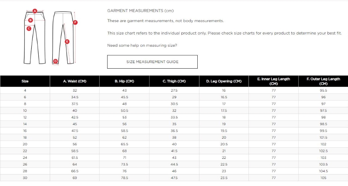Select the D. Leg Opening (CM) header
Image resolution: width=348 pixels, height=186 pixels.
pyautogui.click(x=224, y=81)
